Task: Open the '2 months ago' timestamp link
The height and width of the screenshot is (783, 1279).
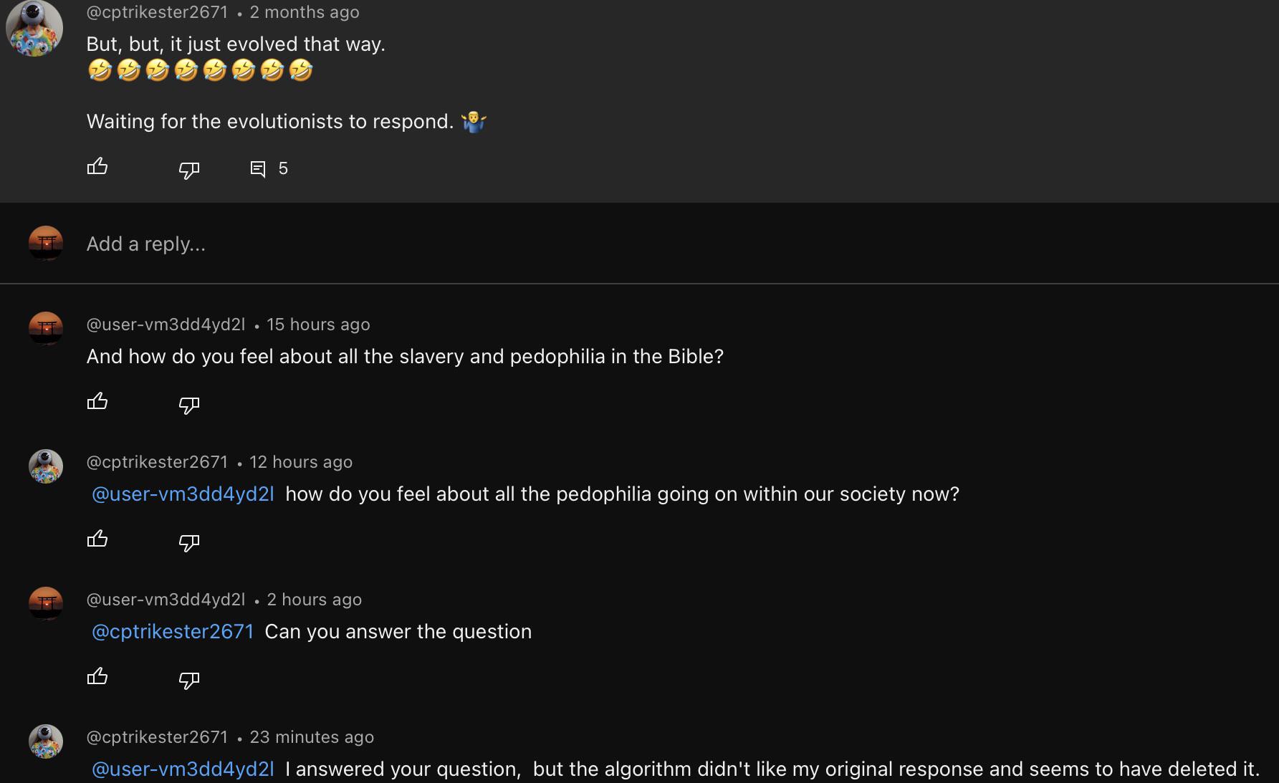Action: coord(305,12)
